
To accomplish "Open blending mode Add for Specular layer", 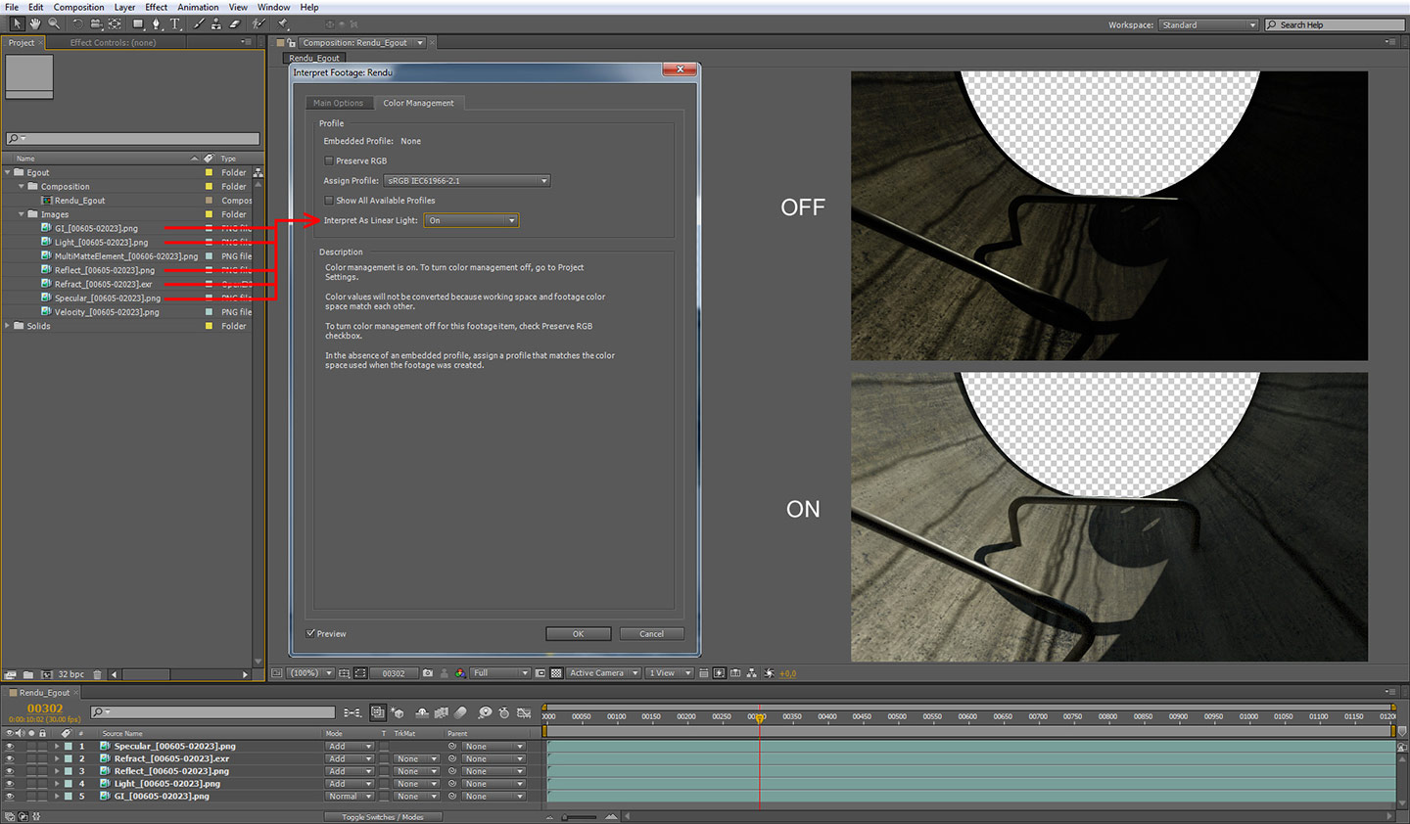I will [x=350, y=746].
